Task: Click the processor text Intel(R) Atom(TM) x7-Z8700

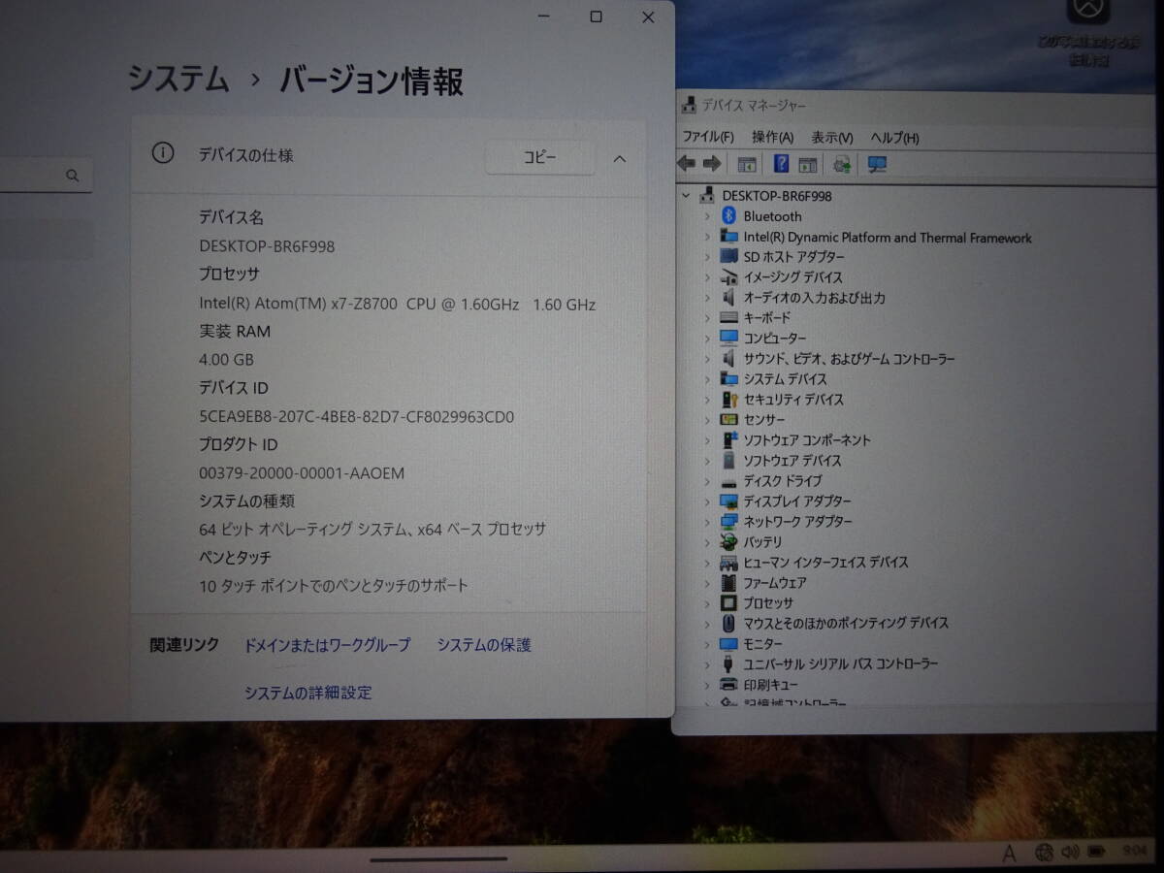Action: [298, 304]
